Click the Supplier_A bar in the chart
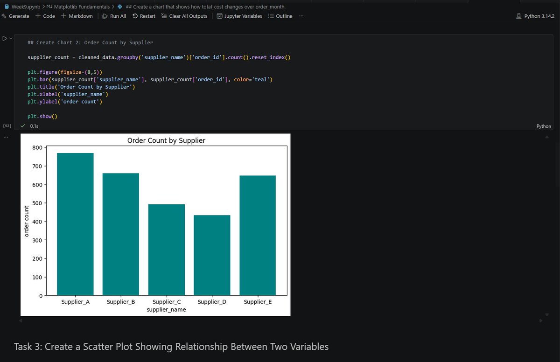The height and width of the screenshot is (362, 560). click(75, 224)
